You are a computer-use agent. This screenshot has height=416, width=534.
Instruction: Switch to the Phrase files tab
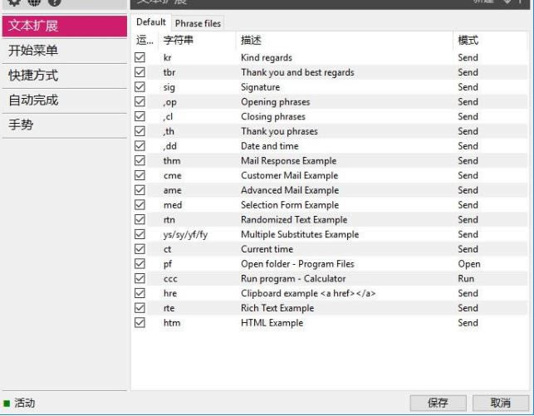tap(198, 23)
